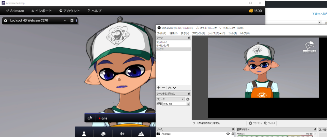Click the プロパティ button in OBS
Image resolution: width=327 pixels, height=137 pixels.
pos(255,123)
